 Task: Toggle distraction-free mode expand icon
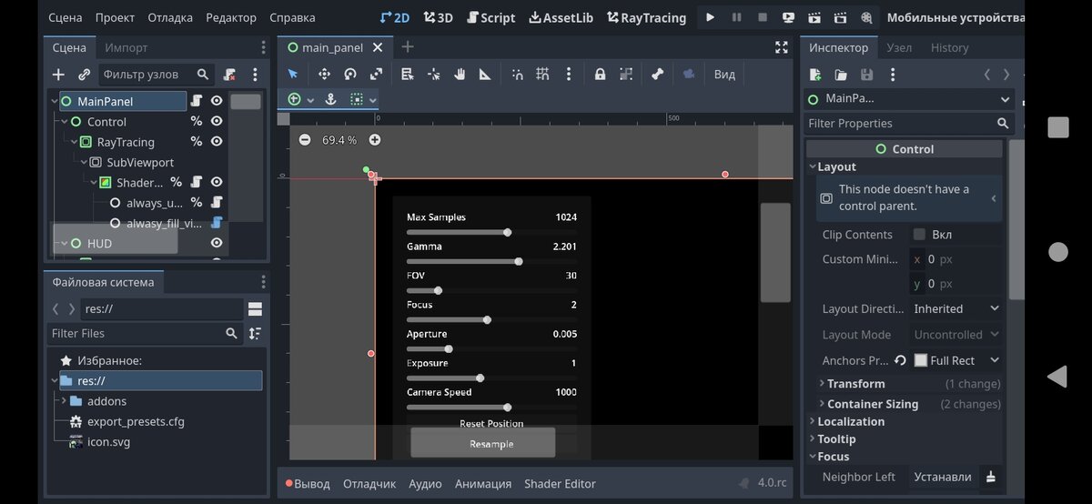pos(781,47)
